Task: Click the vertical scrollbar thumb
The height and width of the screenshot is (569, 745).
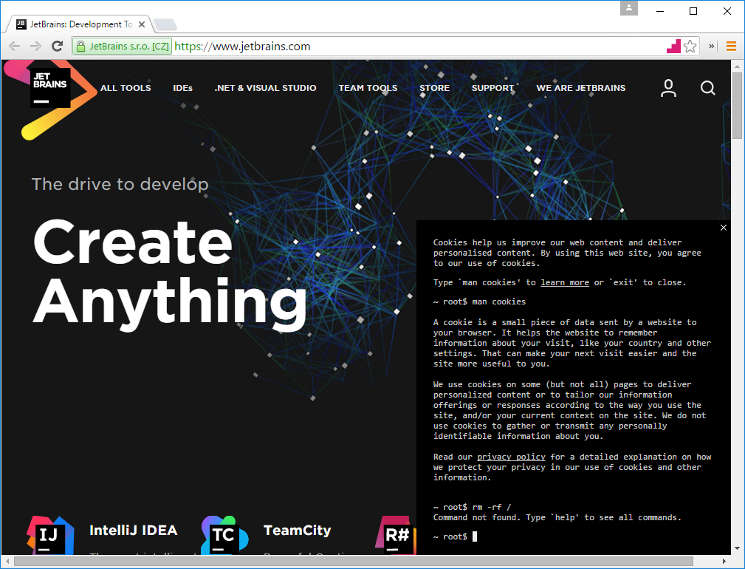Action: 737,105
